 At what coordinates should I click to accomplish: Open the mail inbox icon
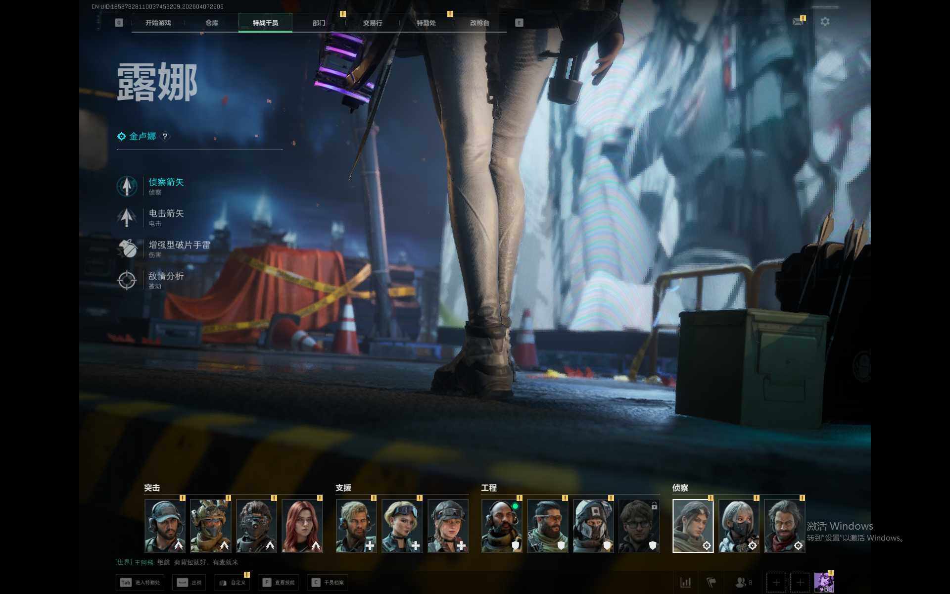click(x=798, y=22)
